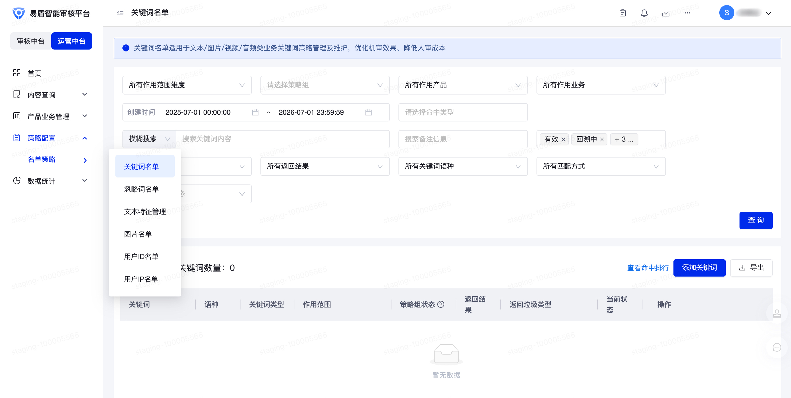Select 忽略词名单 in the flyout menu
Image resolution: width=791 pixels, height=398 pixels.
(x=145, y=189)
